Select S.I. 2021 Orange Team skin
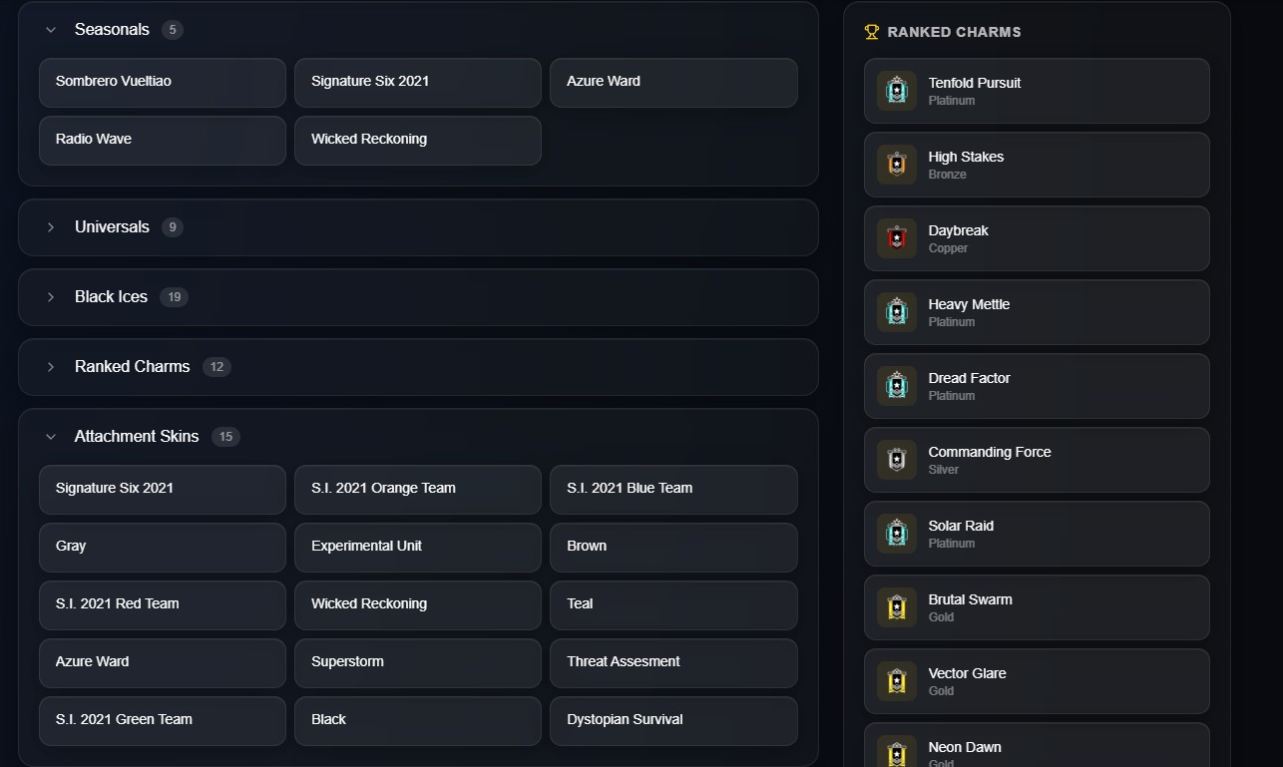Image resolution: width=1283 pixels, height=767 pixels. (x=418, y=489)
